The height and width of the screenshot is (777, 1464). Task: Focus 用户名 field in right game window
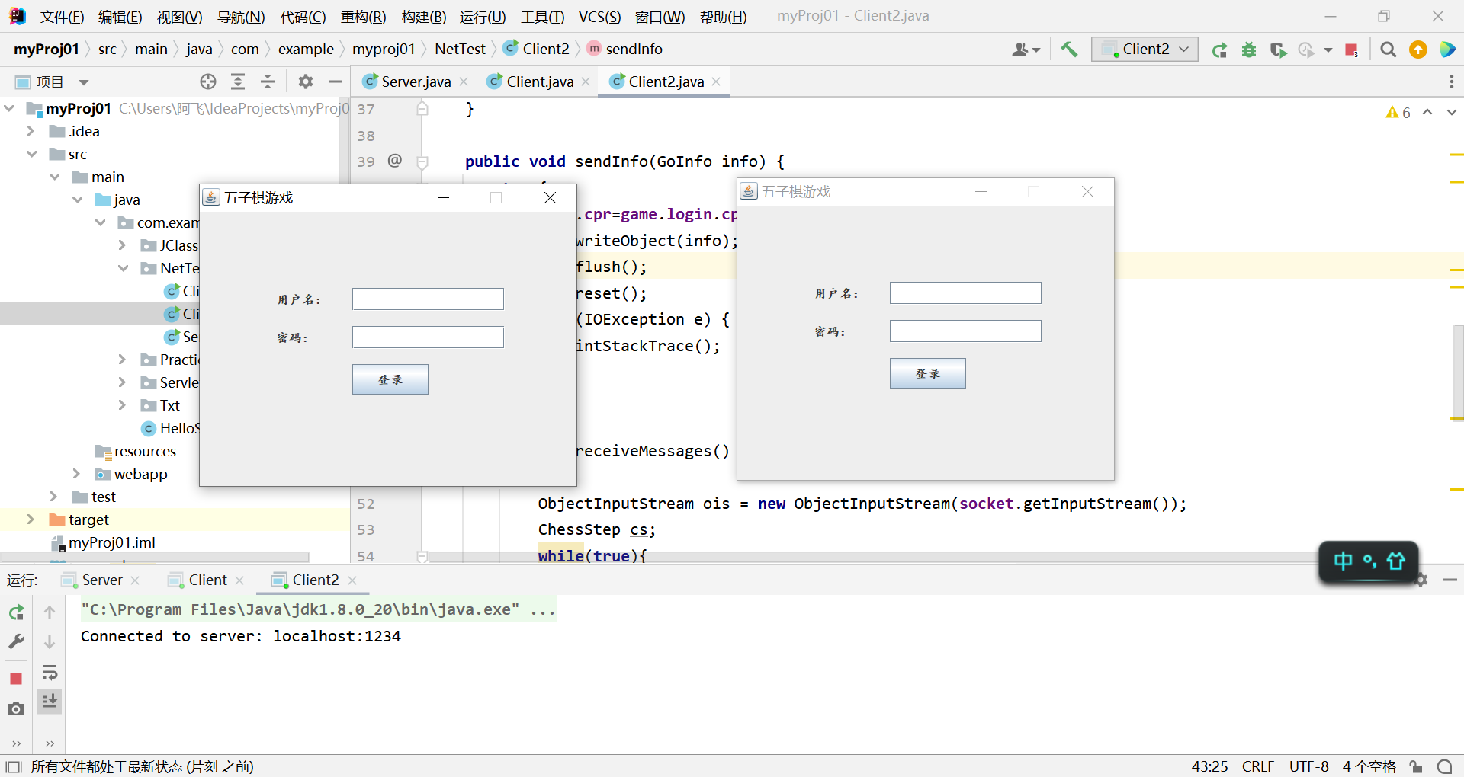coord(965,293)
